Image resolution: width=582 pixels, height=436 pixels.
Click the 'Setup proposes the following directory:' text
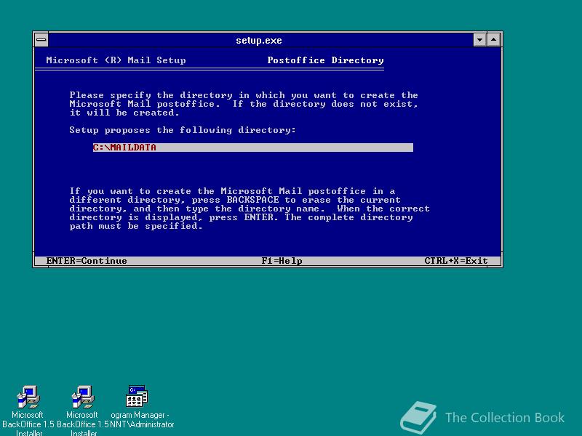pos(183,130)
